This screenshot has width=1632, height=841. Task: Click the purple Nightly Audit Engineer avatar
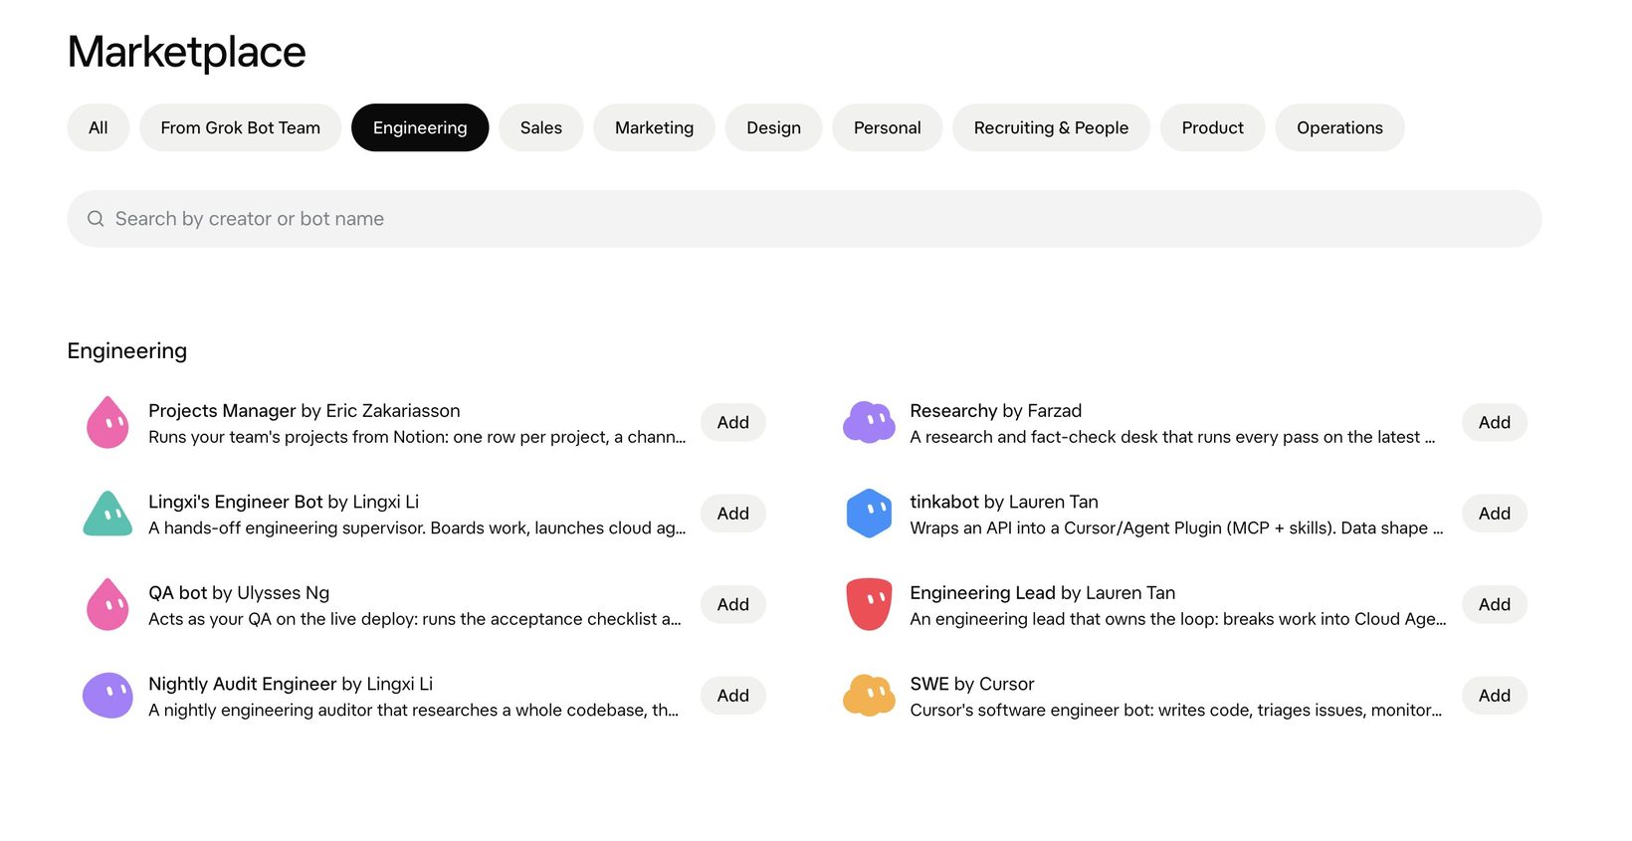pyautogui.click(x=107, y=695)
